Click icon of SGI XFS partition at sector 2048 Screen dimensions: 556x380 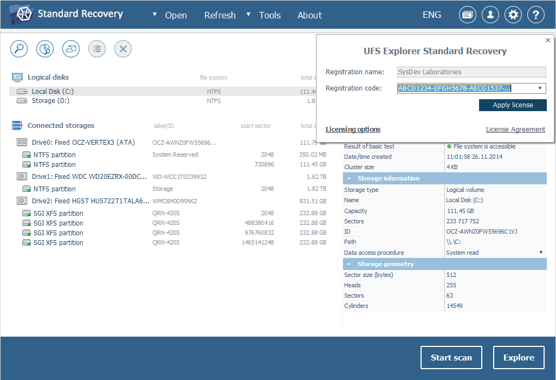pos(27,213)
